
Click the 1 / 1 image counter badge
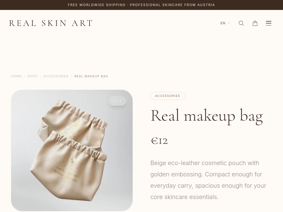(x=117, y=101)
